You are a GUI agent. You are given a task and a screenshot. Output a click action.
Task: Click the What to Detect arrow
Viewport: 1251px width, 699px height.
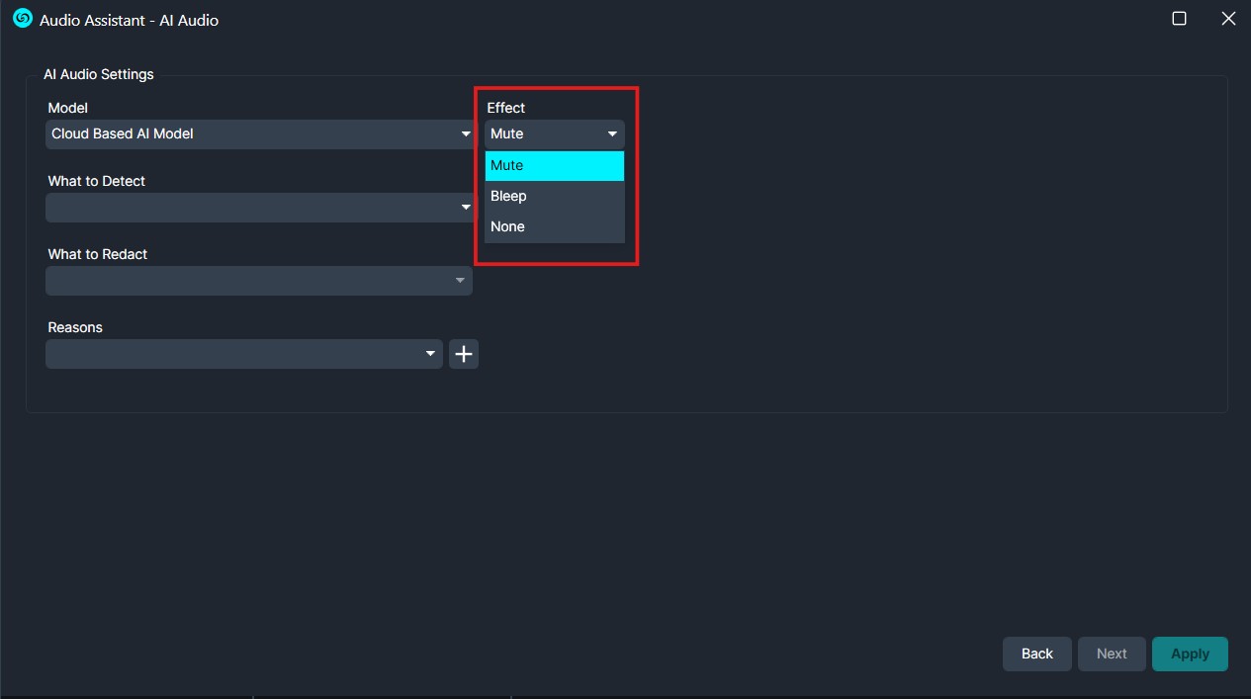click(x=466, y=208)
